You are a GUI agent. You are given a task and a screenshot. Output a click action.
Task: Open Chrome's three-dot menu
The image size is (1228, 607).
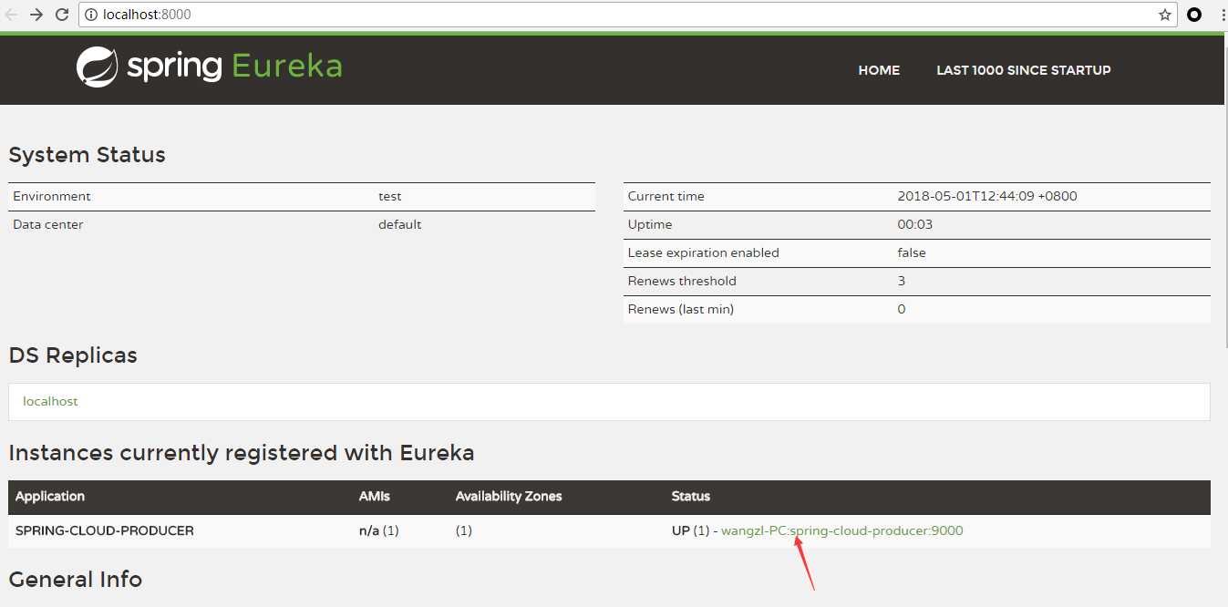pyautogui.click(x=1223, y=15)
